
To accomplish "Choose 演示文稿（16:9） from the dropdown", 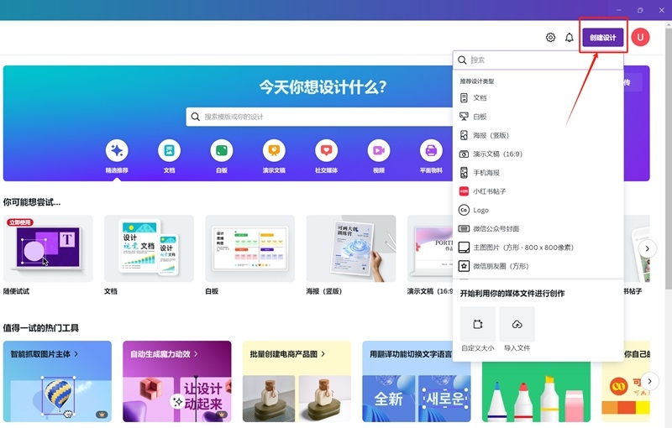I will pos(538,154).
